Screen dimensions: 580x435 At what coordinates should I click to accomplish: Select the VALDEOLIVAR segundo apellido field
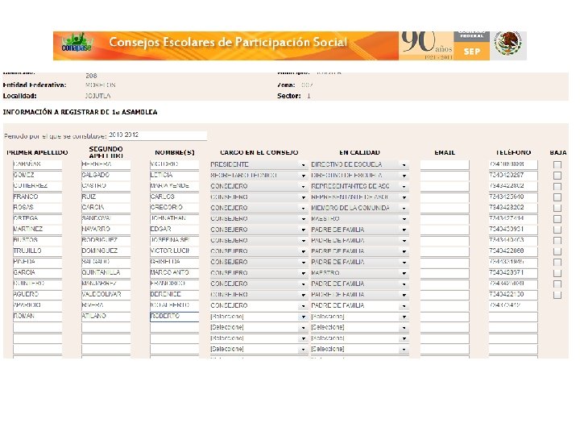pyautogui.click(x=106, y=295)
